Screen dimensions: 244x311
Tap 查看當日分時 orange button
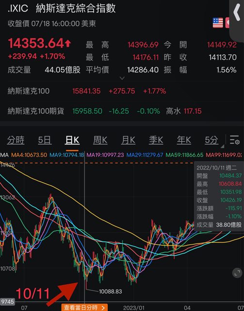[84, 308]
